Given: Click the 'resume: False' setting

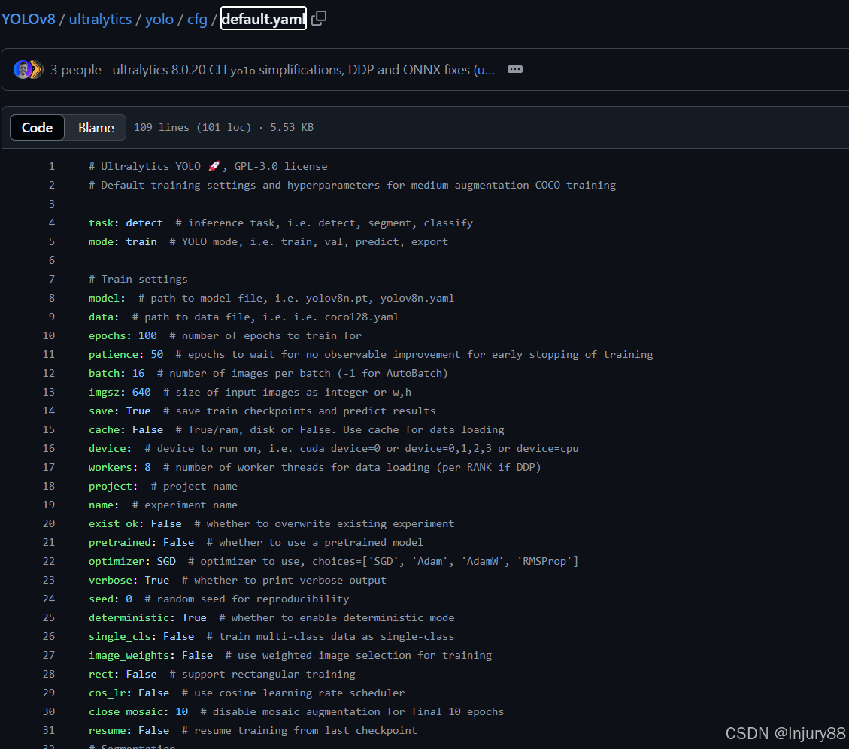Looking at the screenshot, I should (129, 730).
